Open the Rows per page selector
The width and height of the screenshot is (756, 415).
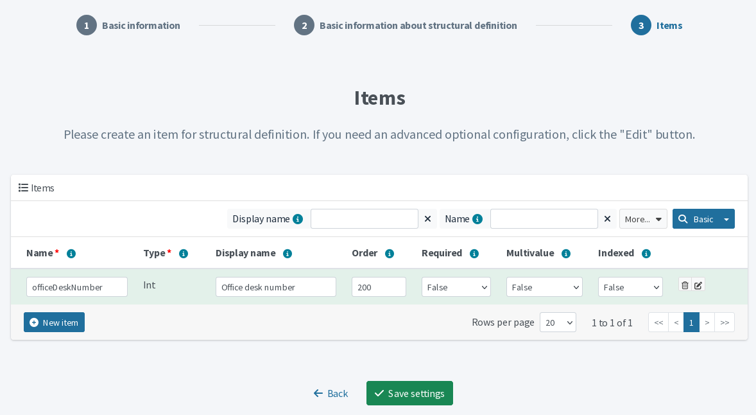(558, 322)
